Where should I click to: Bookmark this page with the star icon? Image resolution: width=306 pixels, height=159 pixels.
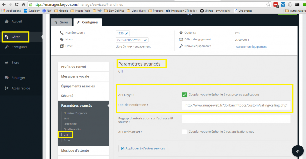(268, 4)
